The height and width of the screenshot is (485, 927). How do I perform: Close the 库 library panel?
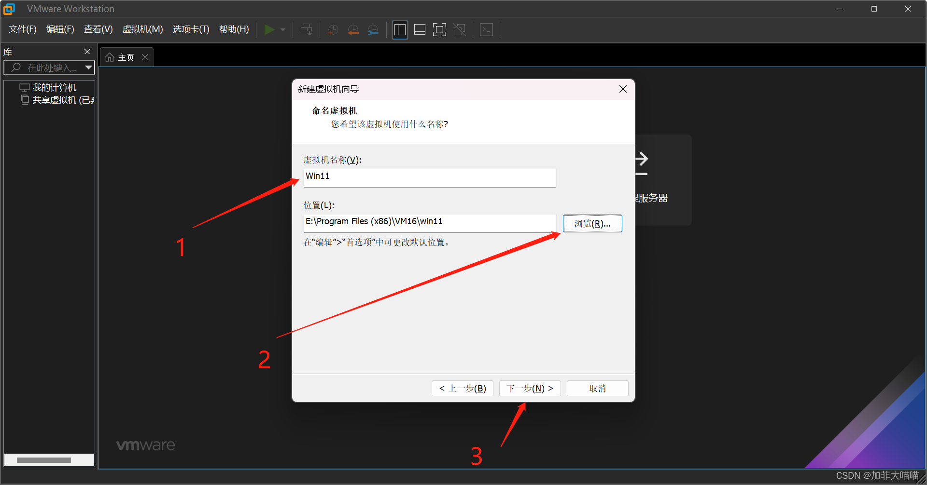(87, 52)
